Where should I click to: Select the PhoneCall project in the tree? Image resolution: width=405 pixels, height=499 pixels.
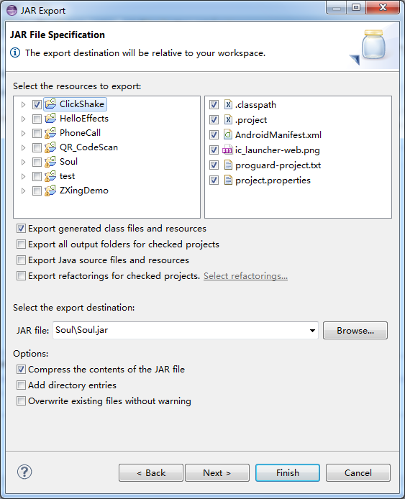[x=80, y=133]
